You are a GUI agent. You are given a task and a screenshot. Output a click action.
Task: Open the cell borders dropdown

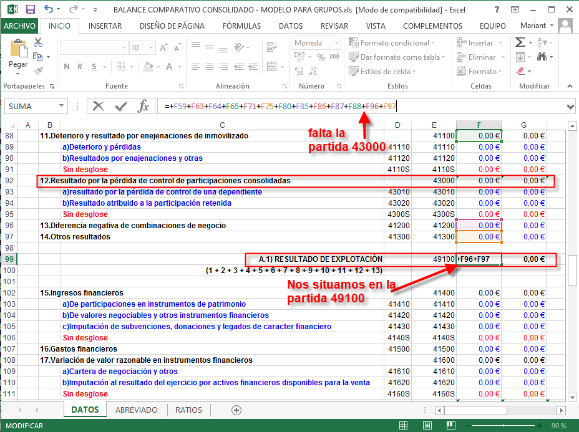[132, 67]
